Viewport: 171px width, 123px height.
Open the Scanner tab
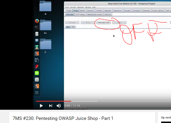(x=91, y=11)
